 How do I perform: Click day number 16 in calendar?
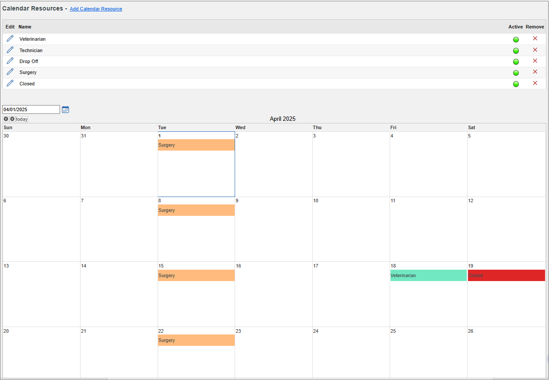pos(239,266)
